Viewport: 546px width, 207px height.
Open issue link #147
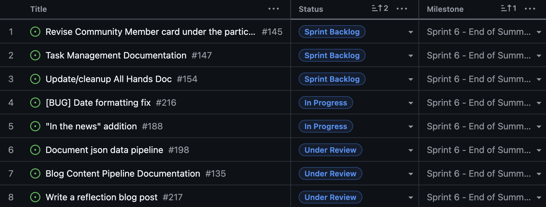(x=202, y=55)
